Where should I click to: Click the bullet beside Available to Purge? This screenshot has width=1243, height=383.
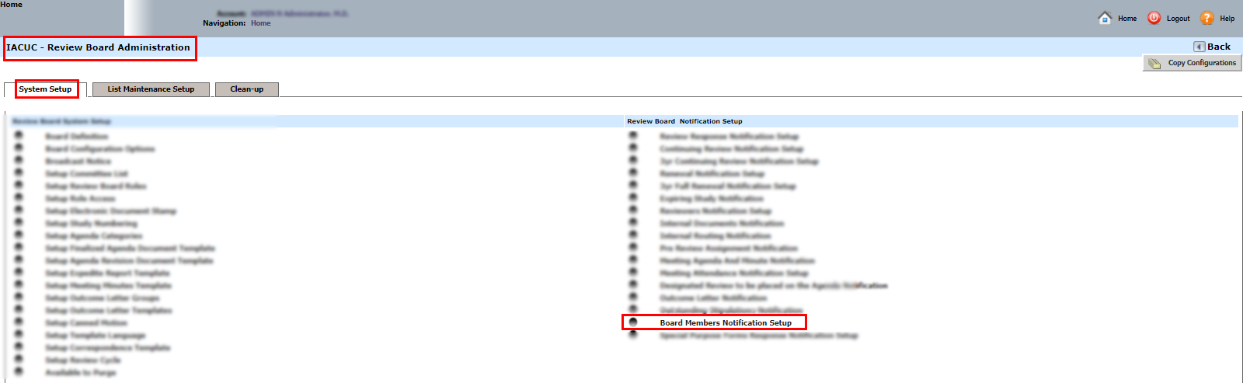(x=19, y=371)
